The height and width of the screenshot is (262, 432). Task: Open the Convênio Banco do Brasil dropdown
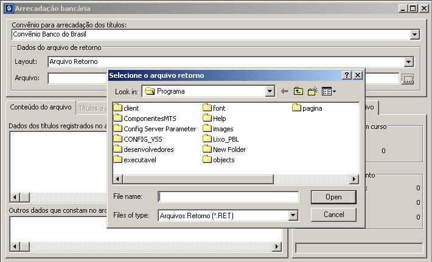415,35
